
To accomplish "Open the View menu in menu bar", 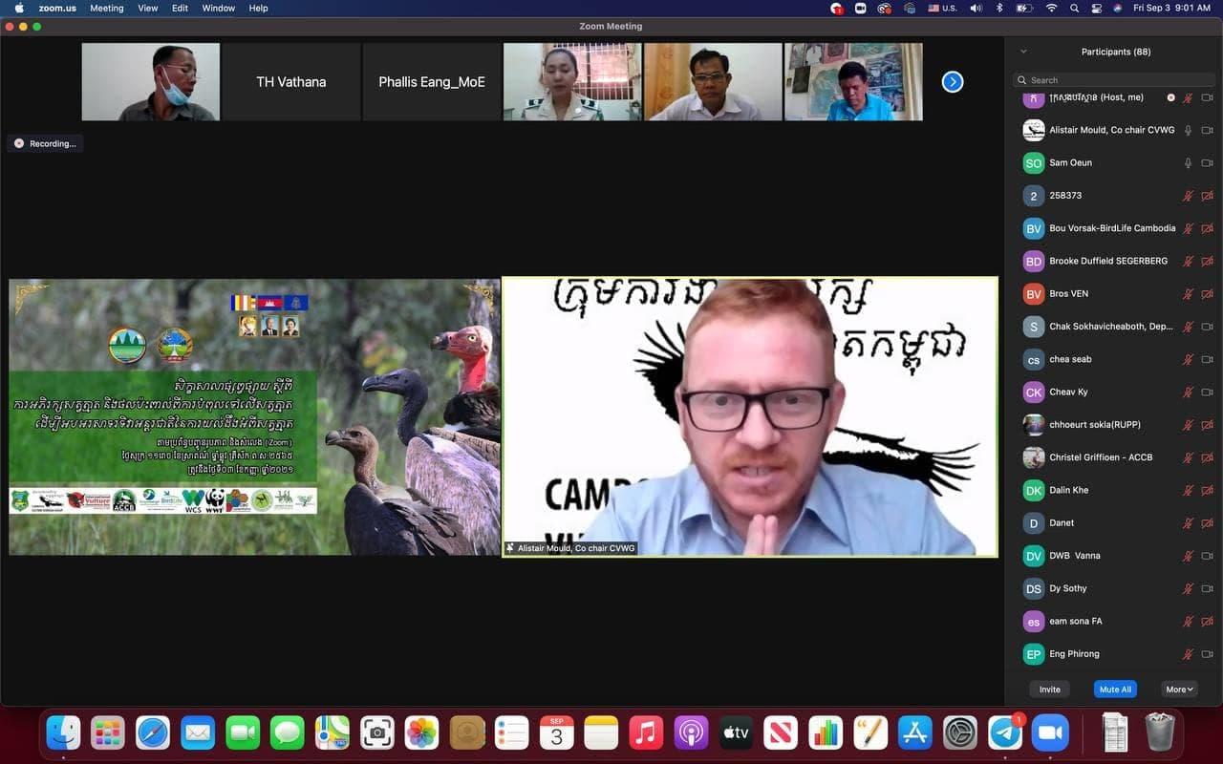I will pyautogui.click(x=148, y=8).
